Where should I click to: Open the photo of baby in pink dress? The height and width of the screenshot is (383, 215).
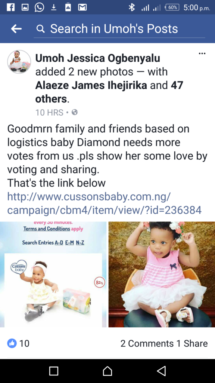(x=162, y=274)
